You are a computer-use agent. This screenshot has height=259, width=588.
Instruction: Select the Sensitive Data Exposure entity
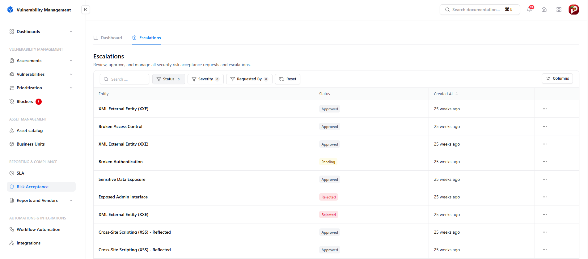(122, 179)
